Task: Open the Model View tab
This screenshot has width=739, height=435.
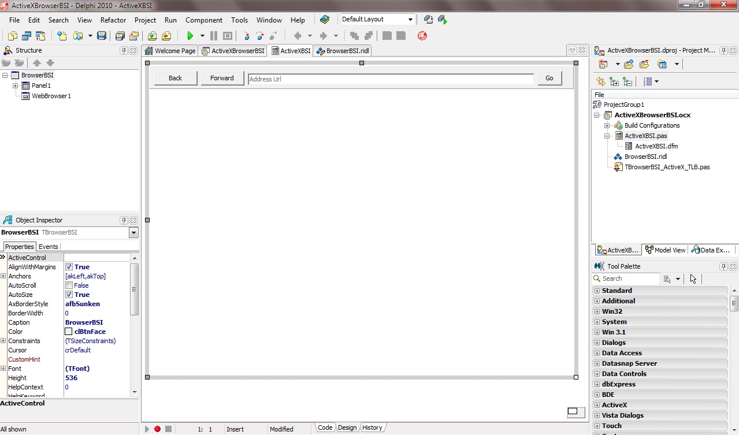Action: point(665,250)
